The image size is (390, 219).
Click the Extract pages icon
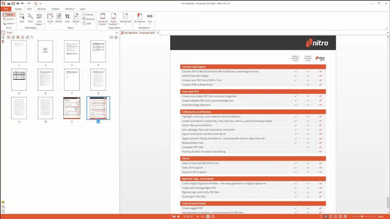[x=88, y=14]
